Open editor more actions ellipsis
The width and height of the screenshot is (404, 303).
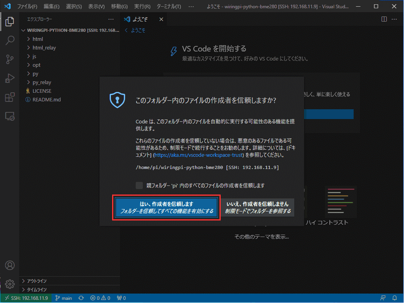[394, 19]
